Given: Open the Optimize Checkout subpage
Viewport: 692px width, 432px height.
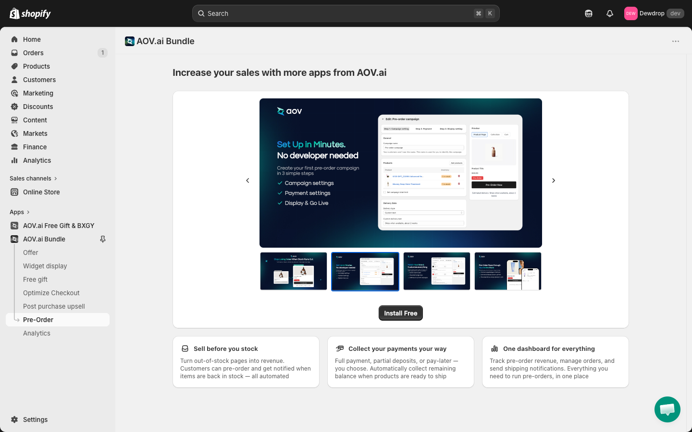Looking at the screenshot, I should pos(51,293).
